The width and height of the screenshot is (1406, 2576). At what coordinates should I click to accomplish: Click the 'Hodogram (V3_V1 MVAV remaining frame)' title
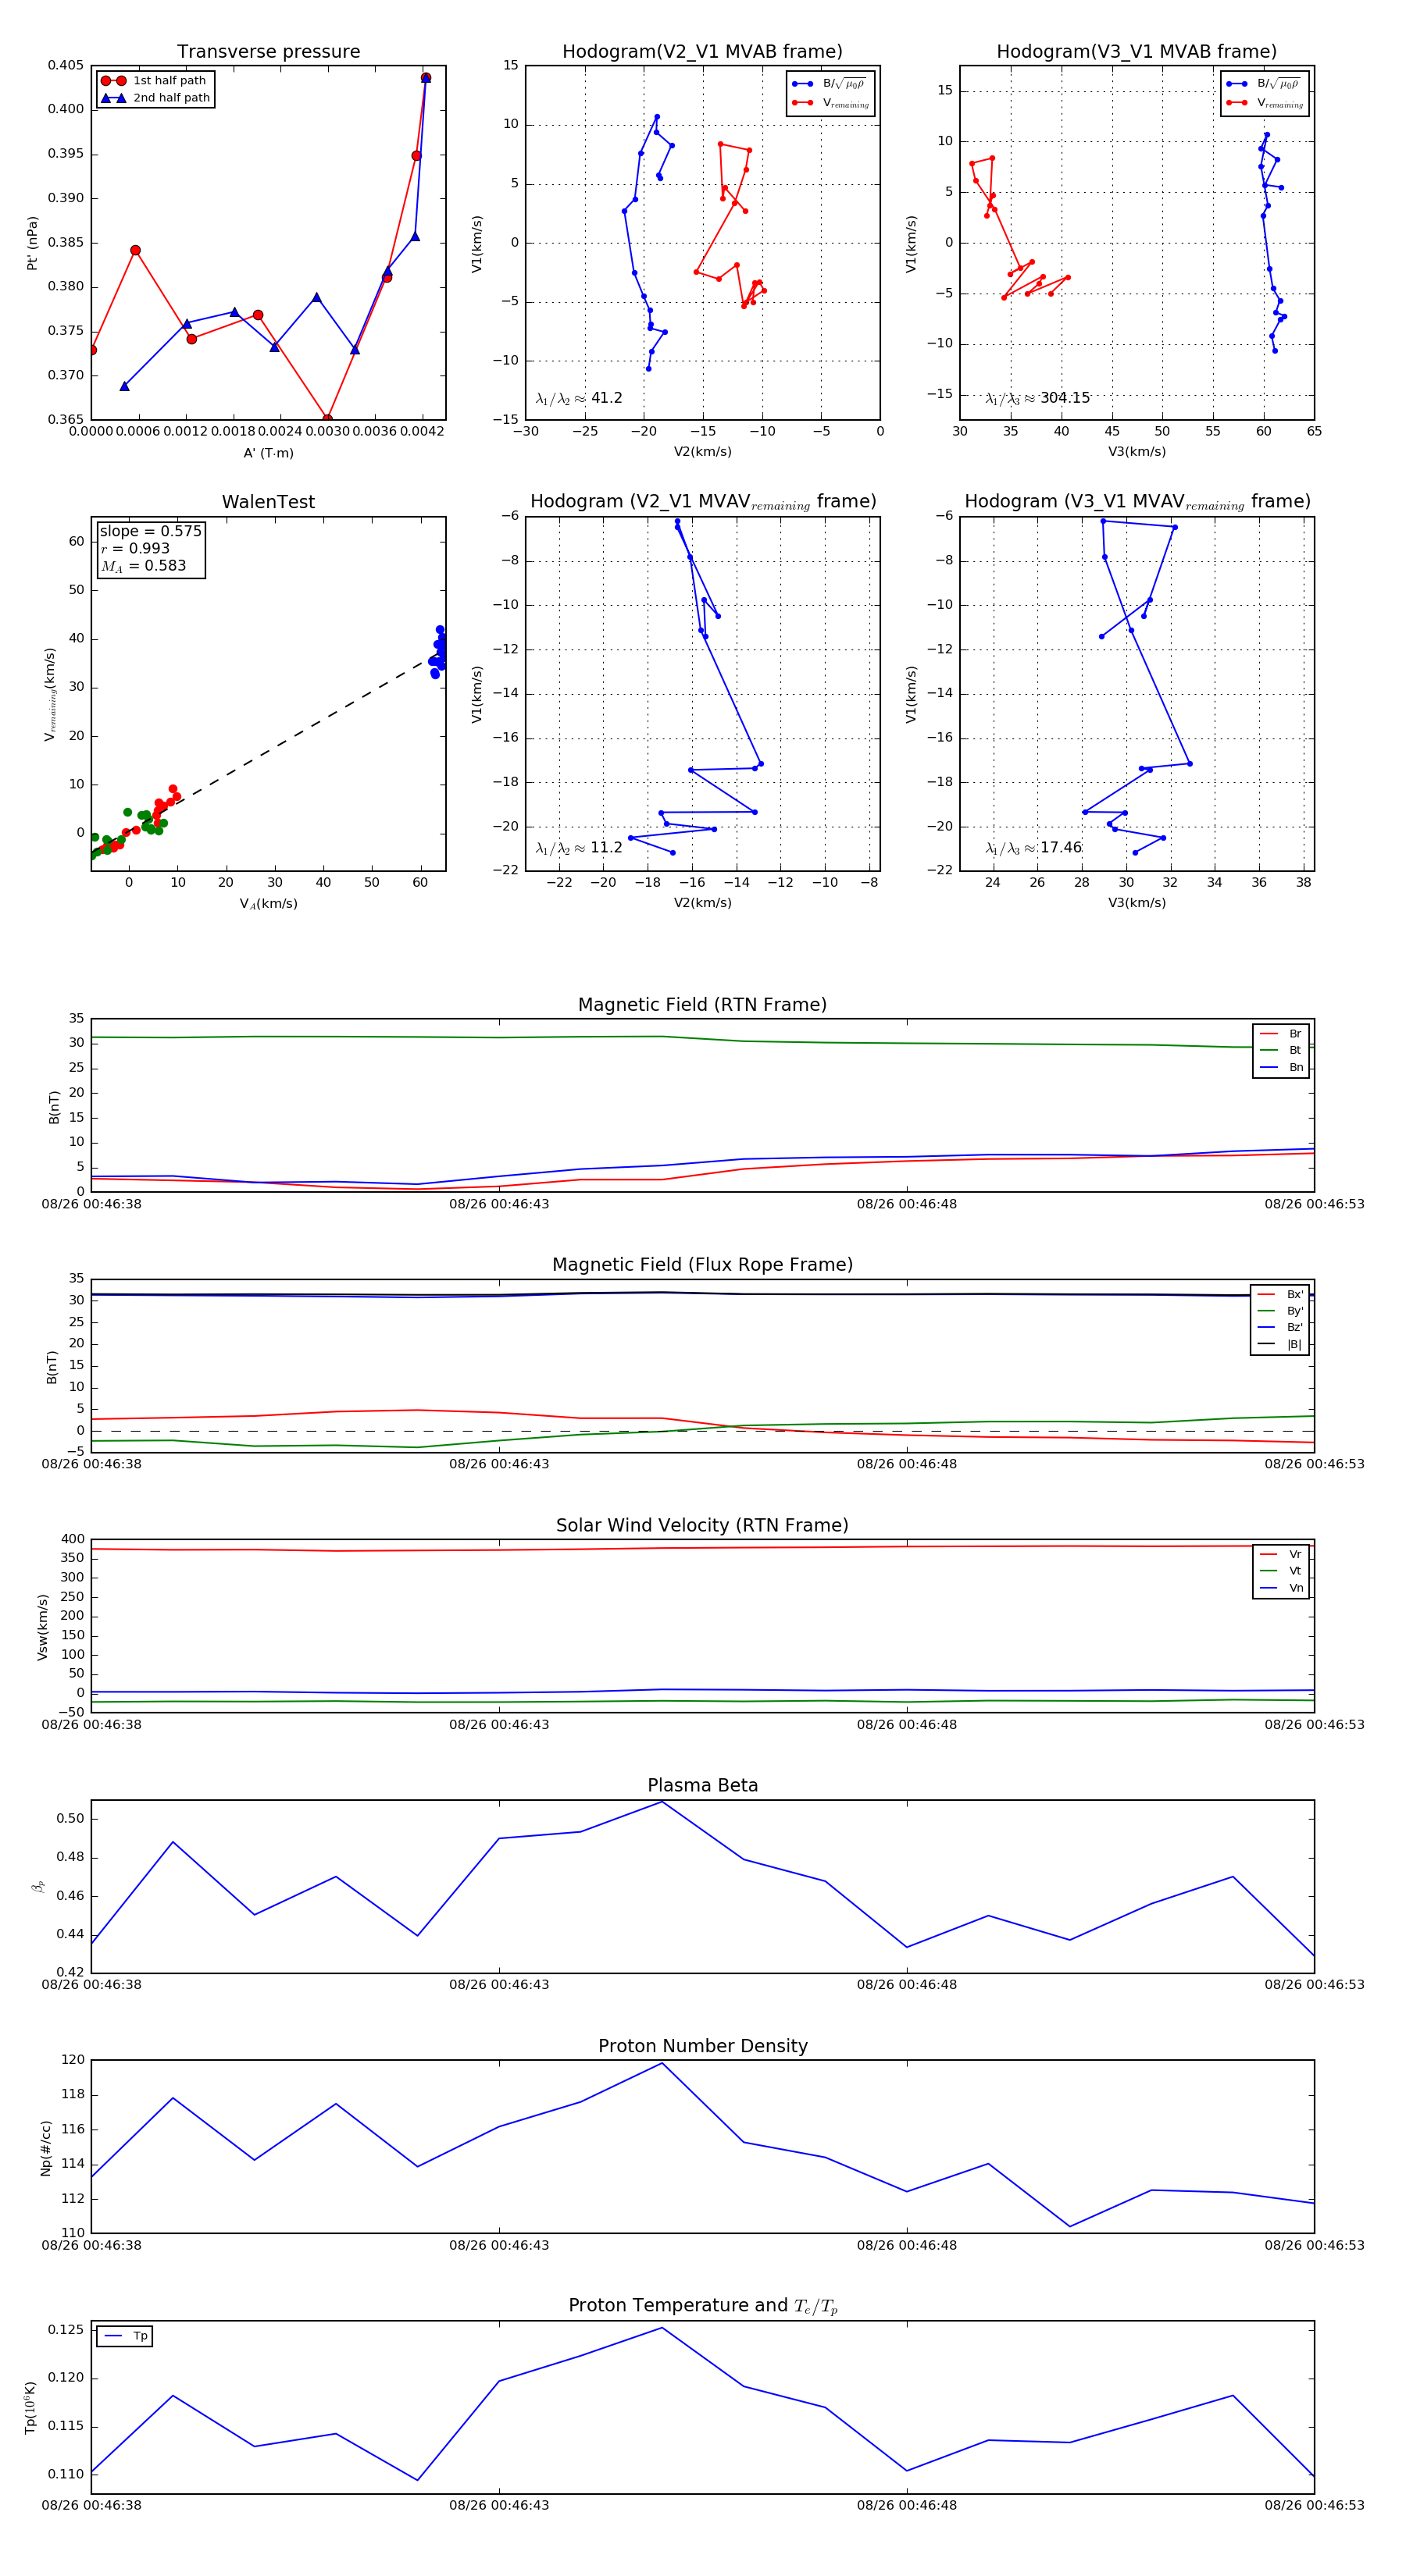click(1137, 502)
